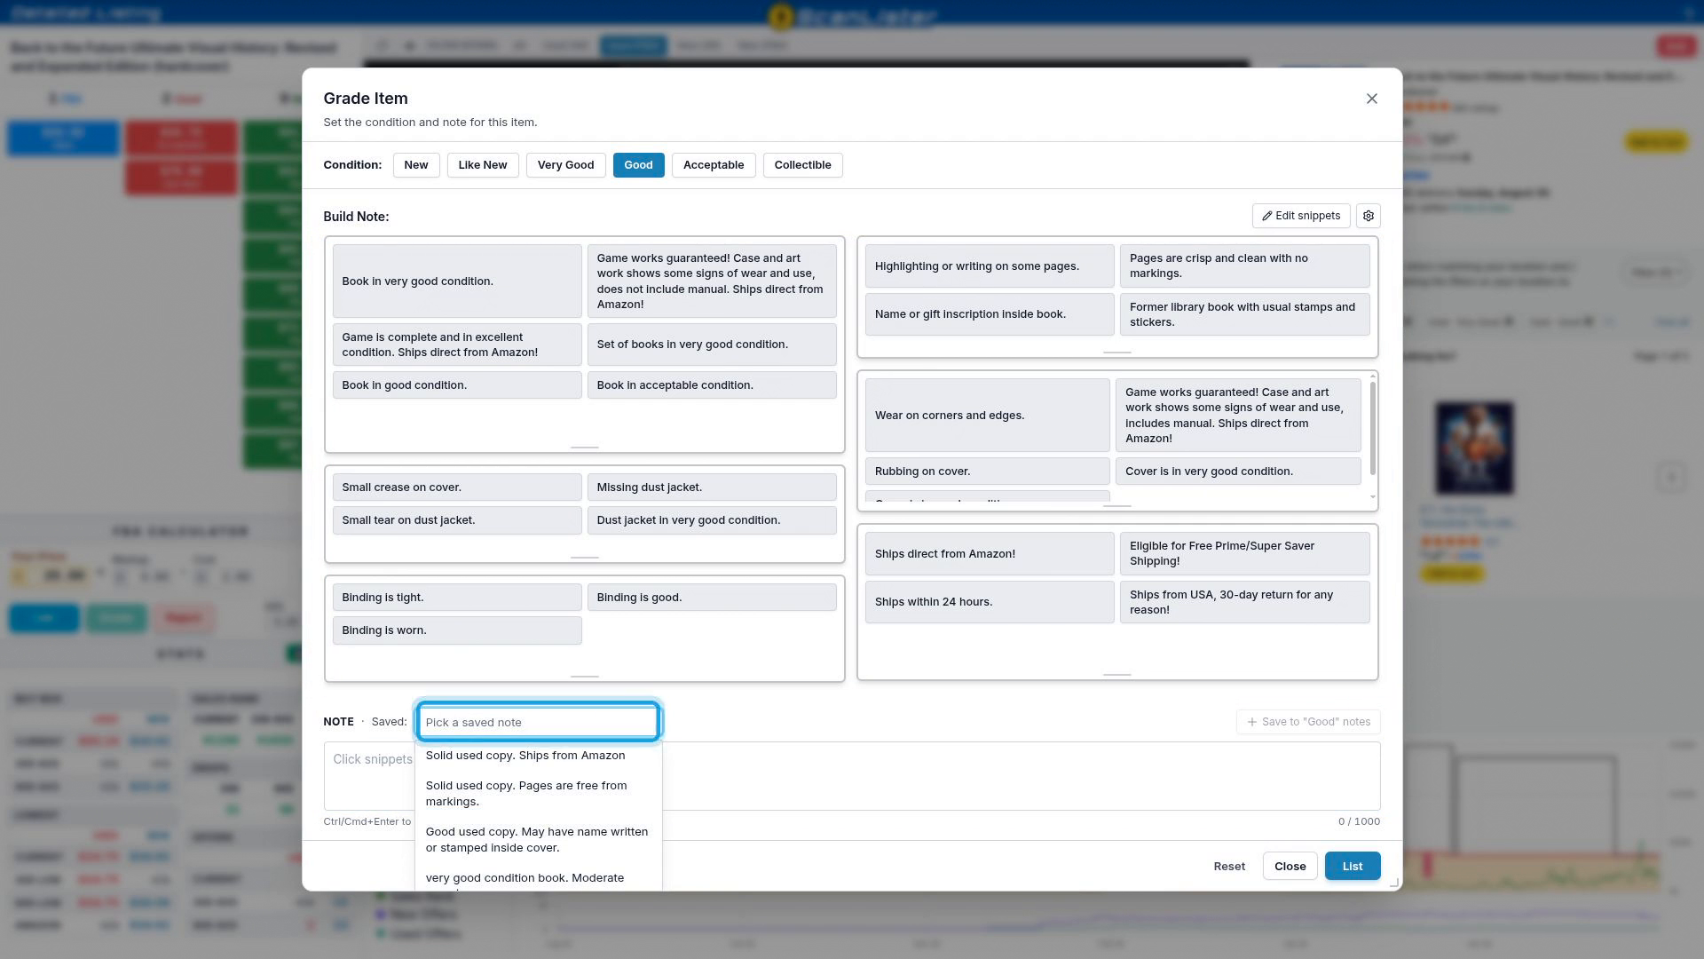Switch condition to Very Good
This screenshot has width=1704, height=959.
pos(565,165)
